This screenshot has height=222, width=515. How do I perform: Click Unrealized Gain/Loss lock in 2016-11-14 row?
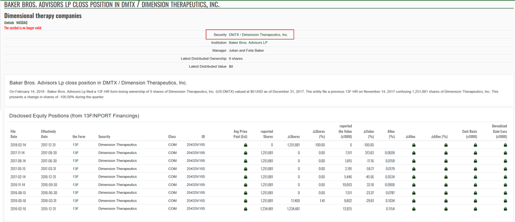click(505, 185)
